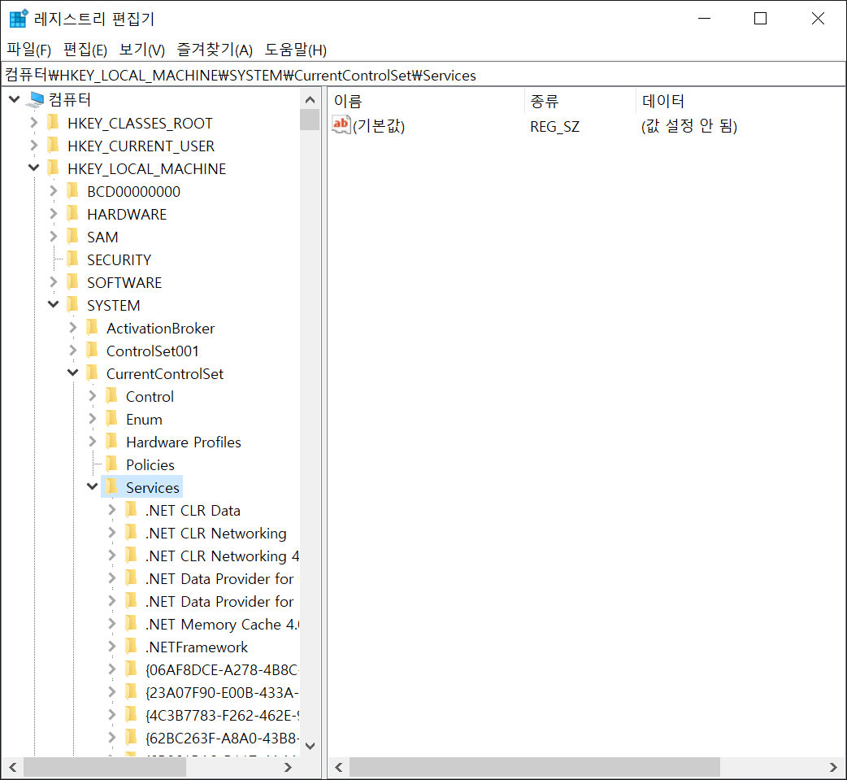The width and height of the screenshot is (847, 780).
Task: Click the folder icon beside Control
Action: (112, 395)
